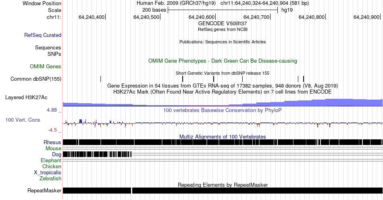This screenshot has height=200, width=383.
Task: Click the OMIM Gene Phenotypes title
Action: pos(223,61)
